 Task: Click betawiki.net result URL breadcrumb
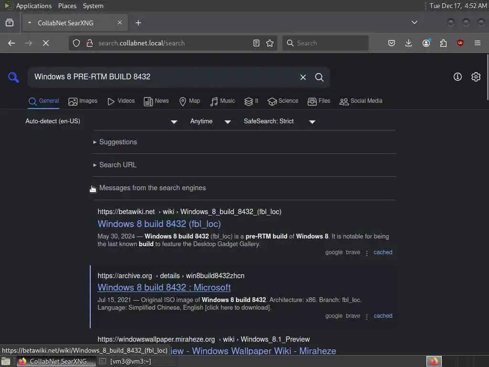click(189, 212)
